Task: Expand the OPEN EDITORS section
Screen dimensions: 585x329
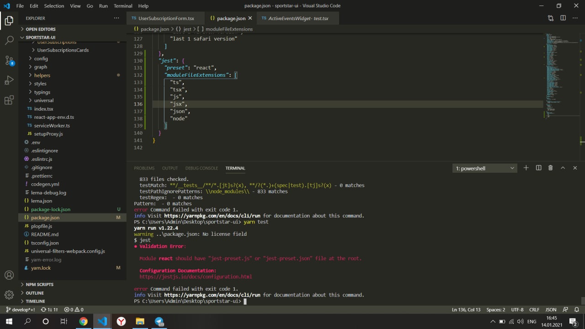Action: (x=72, y=29)
